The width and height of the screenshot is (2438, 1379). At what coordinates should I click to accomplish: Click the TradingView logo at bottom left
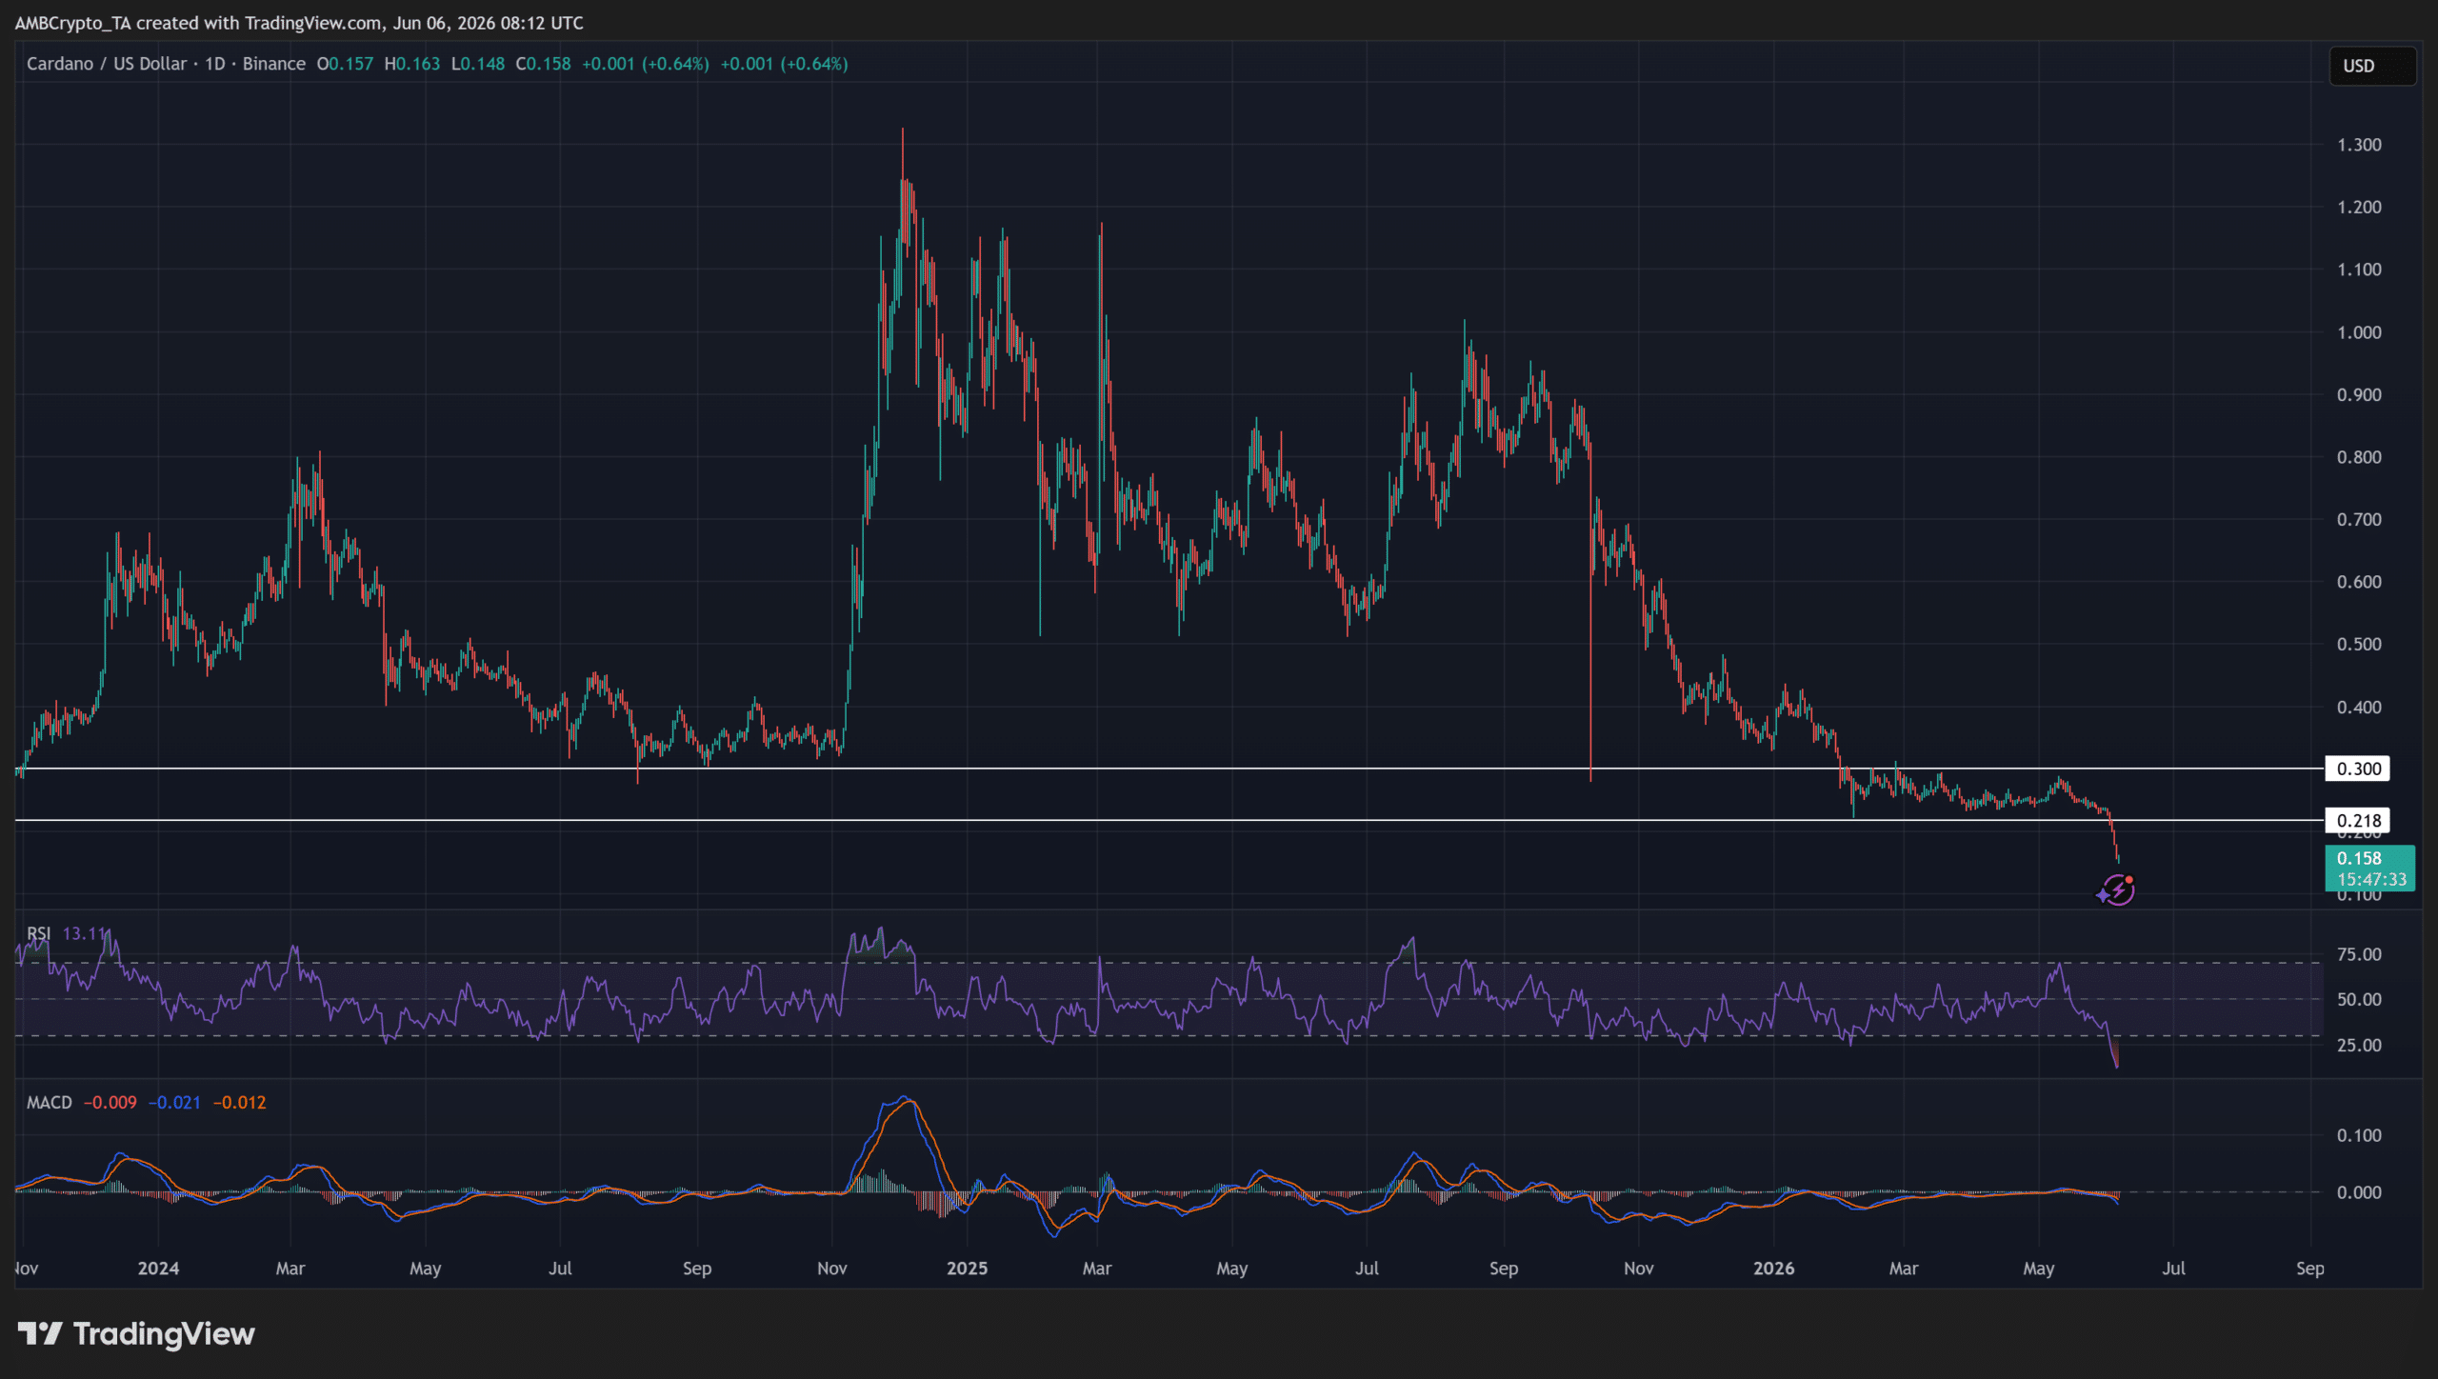click(136, 1333)
